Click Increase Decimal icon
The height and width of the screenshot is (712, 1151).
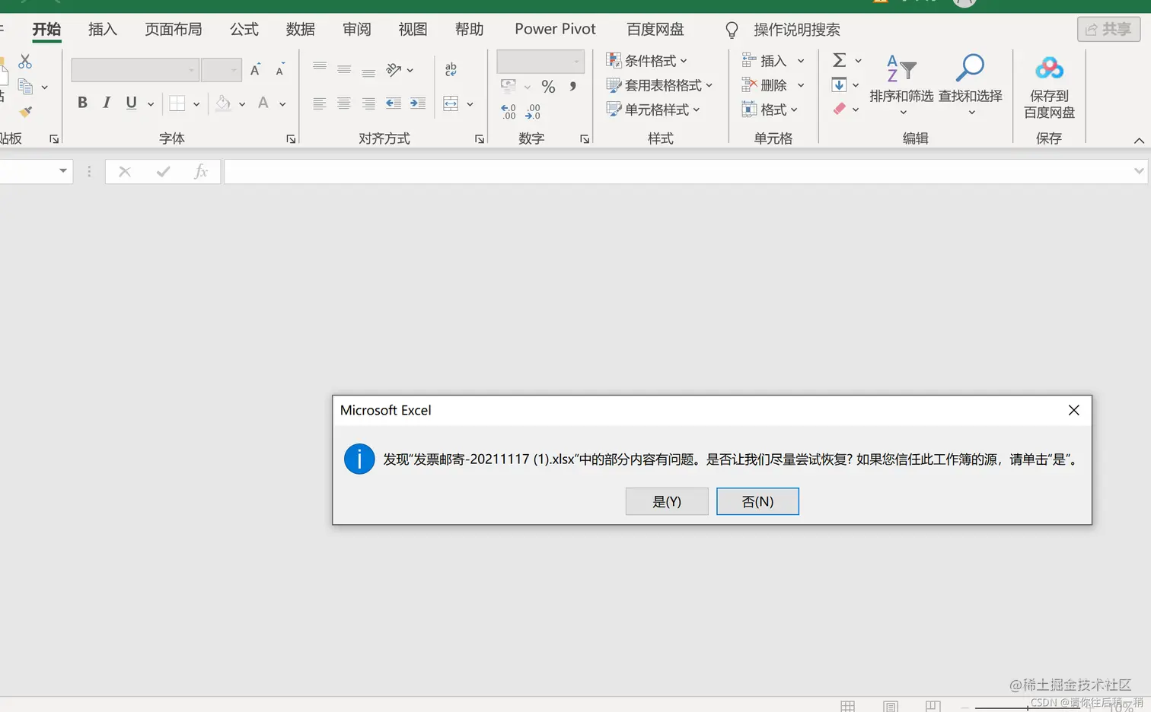(509, 112)
